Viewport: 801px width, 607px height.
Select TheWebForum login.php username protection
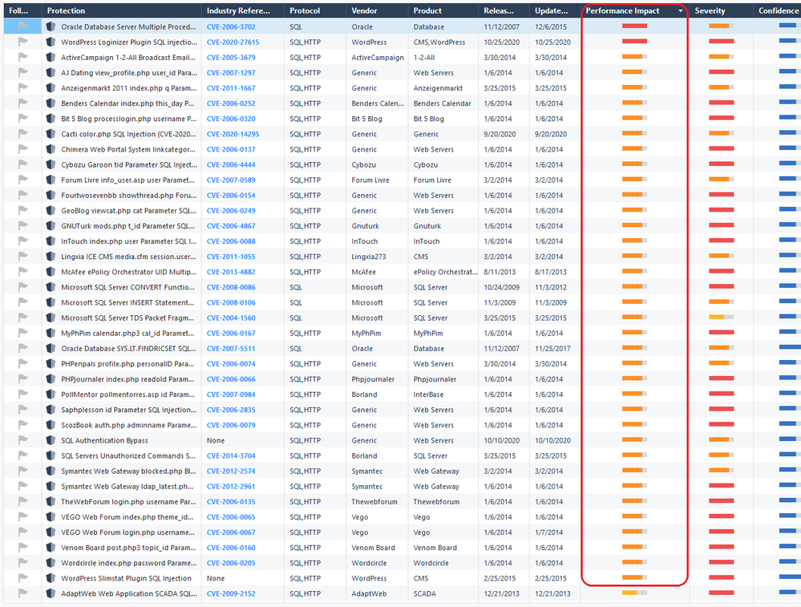pos(128,502)
